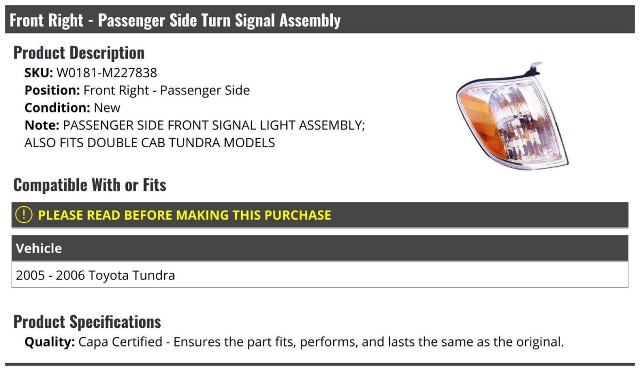
Task: Click the ALSO FITS DOUBLE CAB TUNDRA MODELS text
Action: [x=150, y=142]
